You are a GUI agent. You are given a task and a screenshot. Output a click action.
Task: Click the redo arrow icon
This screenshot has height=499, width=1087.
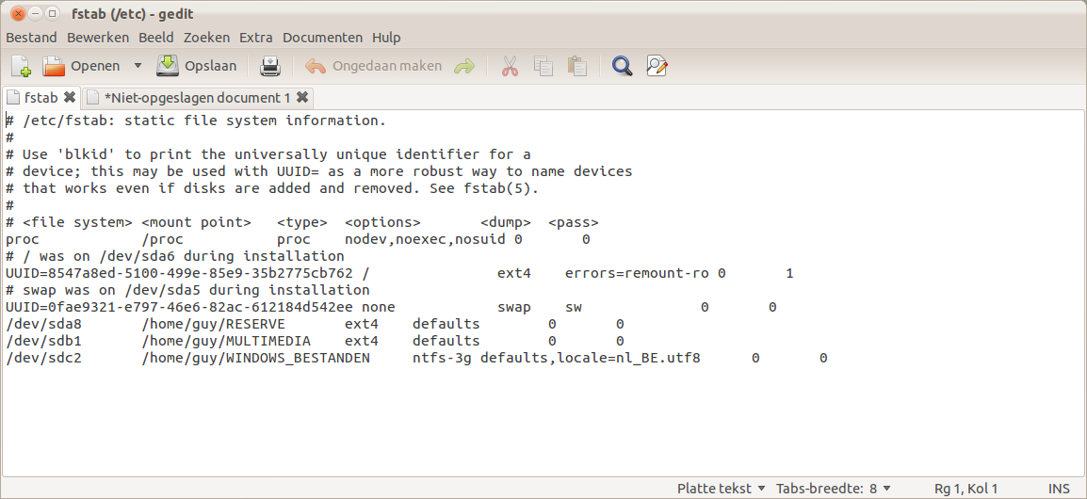tap(464, 66)
